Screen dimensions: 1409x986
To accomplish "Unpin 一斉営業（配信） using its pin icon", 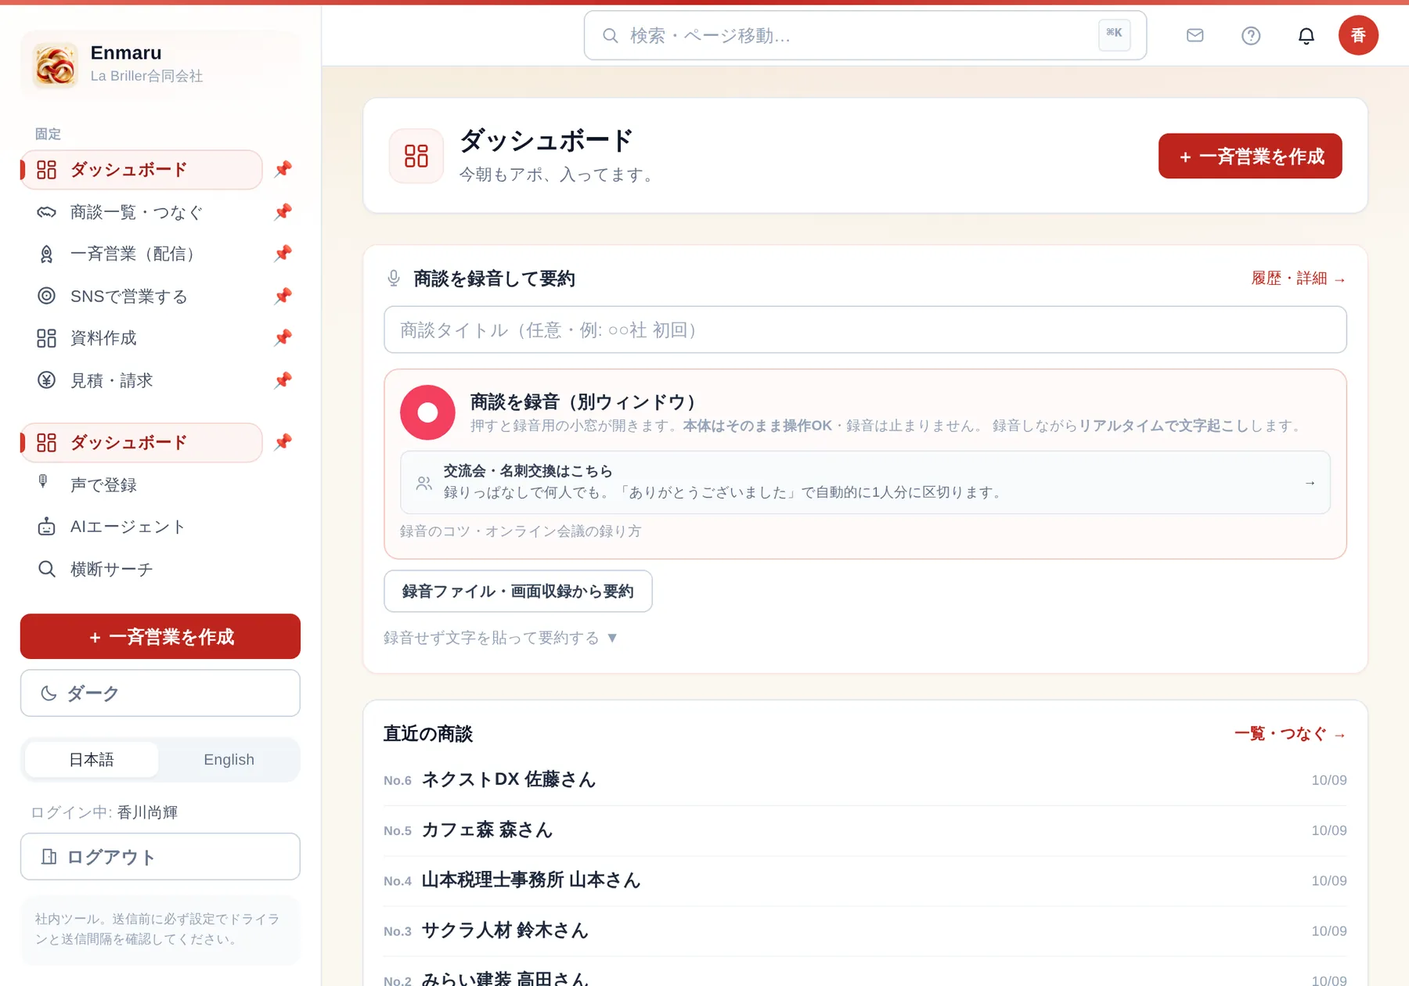I will coord(283,254).
